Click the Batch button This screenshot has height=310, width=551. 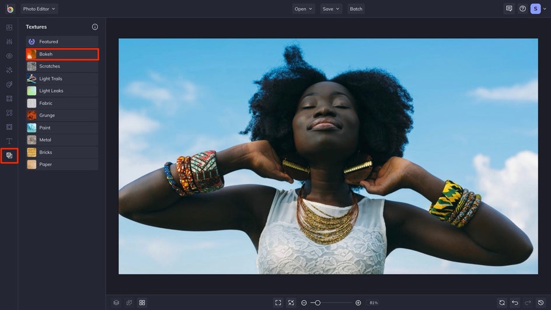356,9
